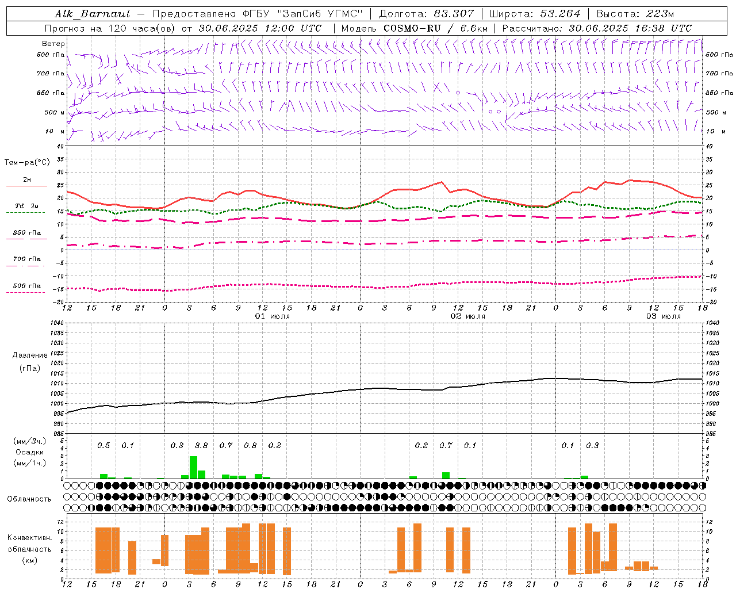Viewport: 736px width, 589px height.
Task: Click the Ветер panel label
Action: point(53,44)
